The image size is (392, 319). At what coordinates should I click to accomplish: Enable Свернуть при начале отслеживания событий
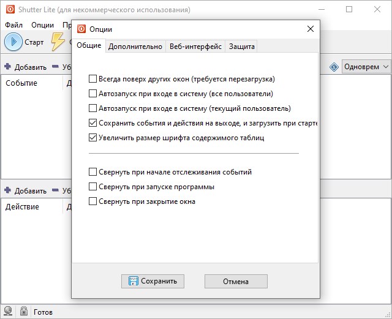[92, 172]
